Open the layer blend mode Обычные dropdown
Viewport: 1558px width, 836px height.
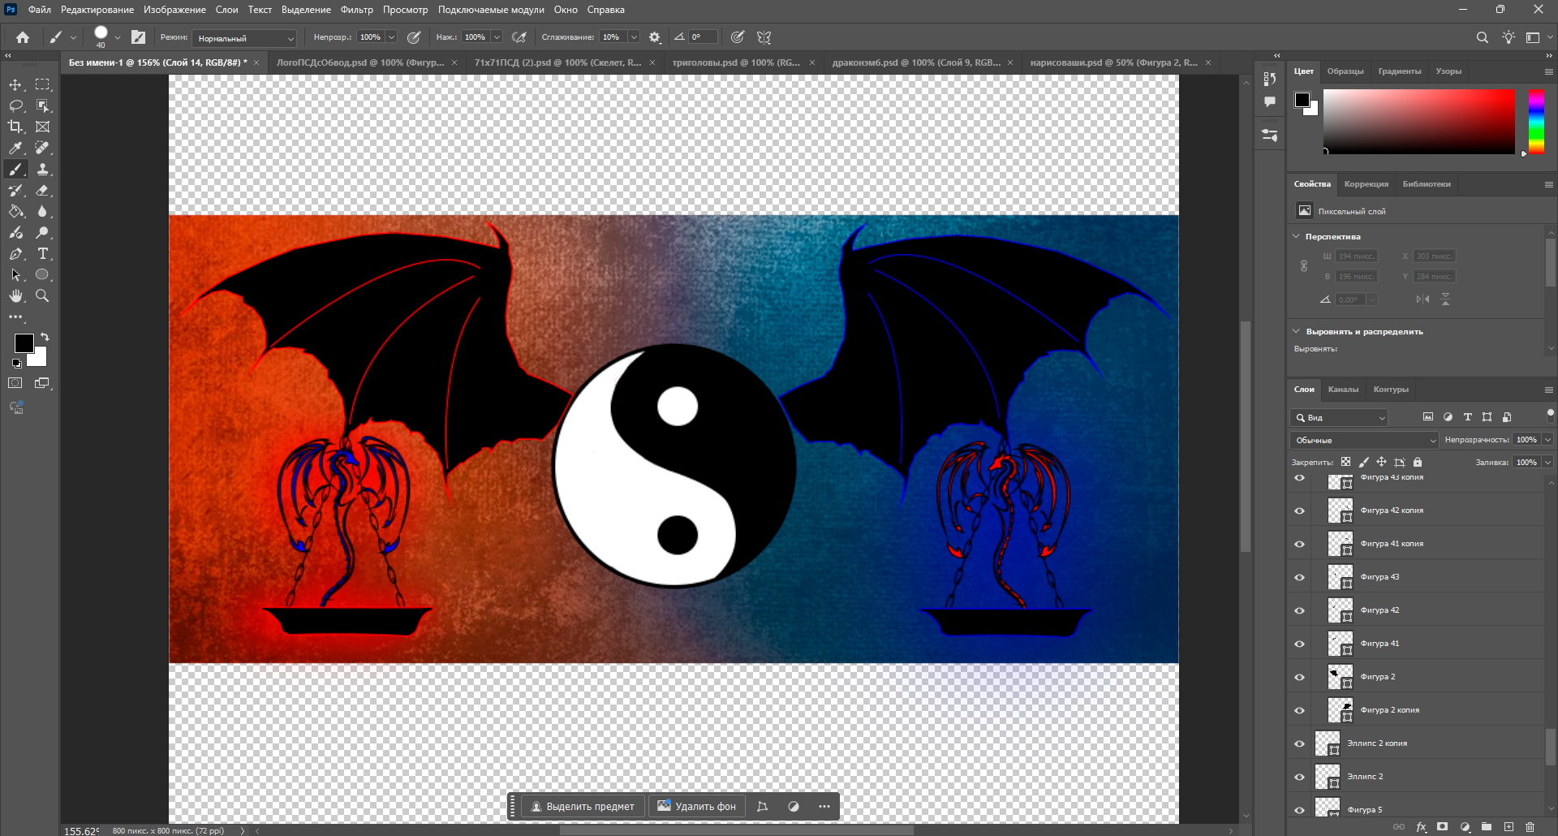pyautogui.click(x=1364, y=440)
